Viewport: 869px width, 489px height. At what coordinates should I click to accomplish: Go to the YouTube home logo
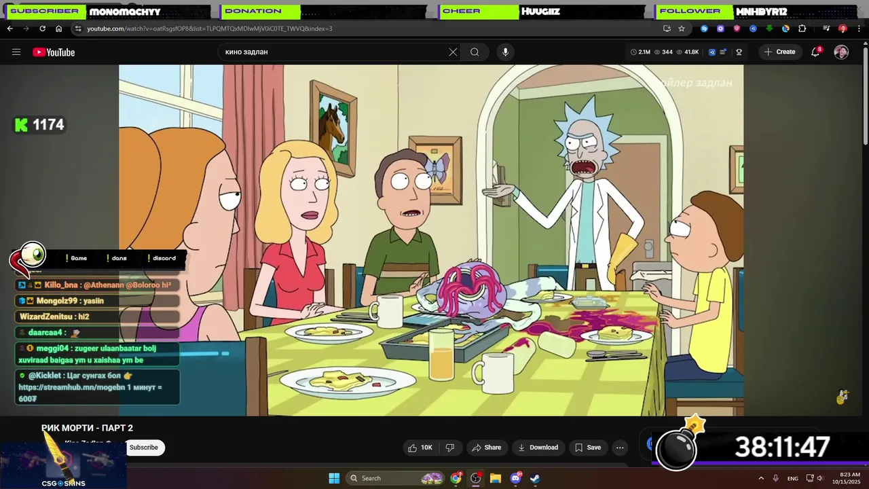(54, 52)
